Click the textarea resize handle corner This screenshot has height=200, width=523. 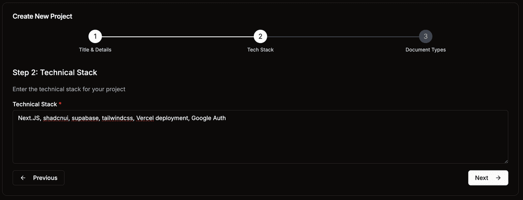(506, 161)
